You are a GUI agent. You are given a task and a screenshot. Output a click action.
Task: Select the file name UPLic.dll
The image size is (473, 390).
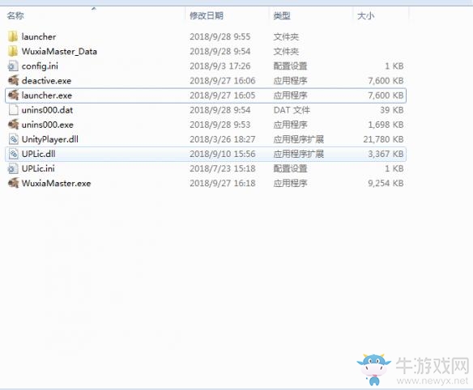(38, 154)
